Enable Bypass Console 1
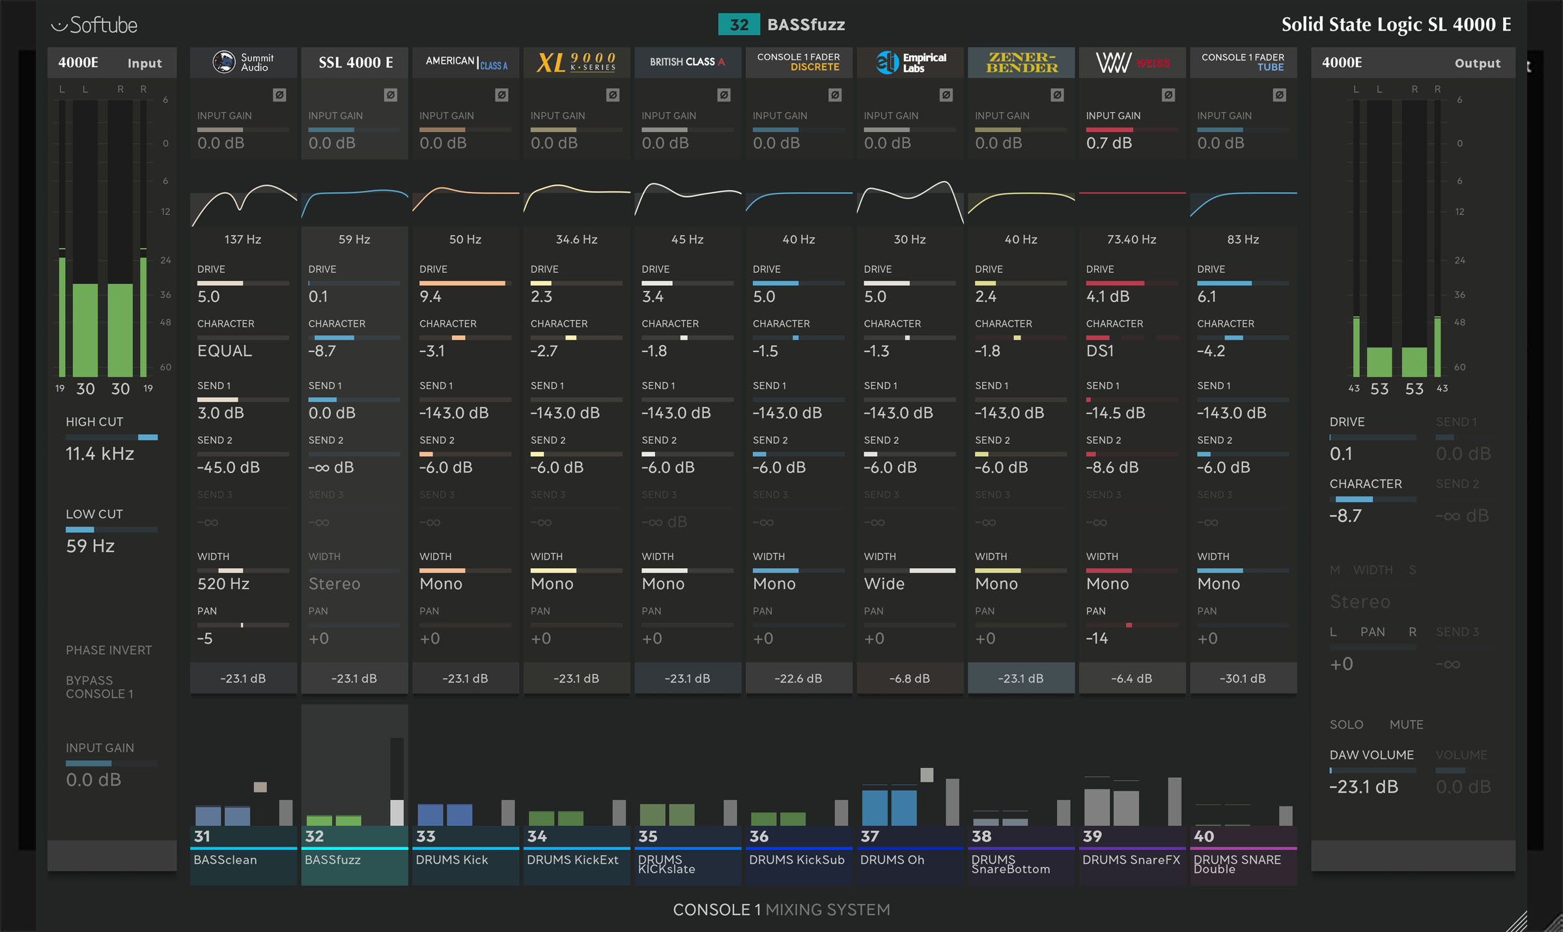The width and height of the screenshot is (1563, 932). (x=100, y=687)
